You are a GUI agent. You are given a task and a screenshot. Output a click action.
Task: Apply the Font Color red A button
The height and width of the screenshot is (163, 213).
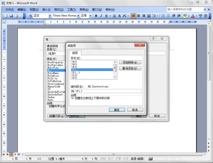coord(193,16)
